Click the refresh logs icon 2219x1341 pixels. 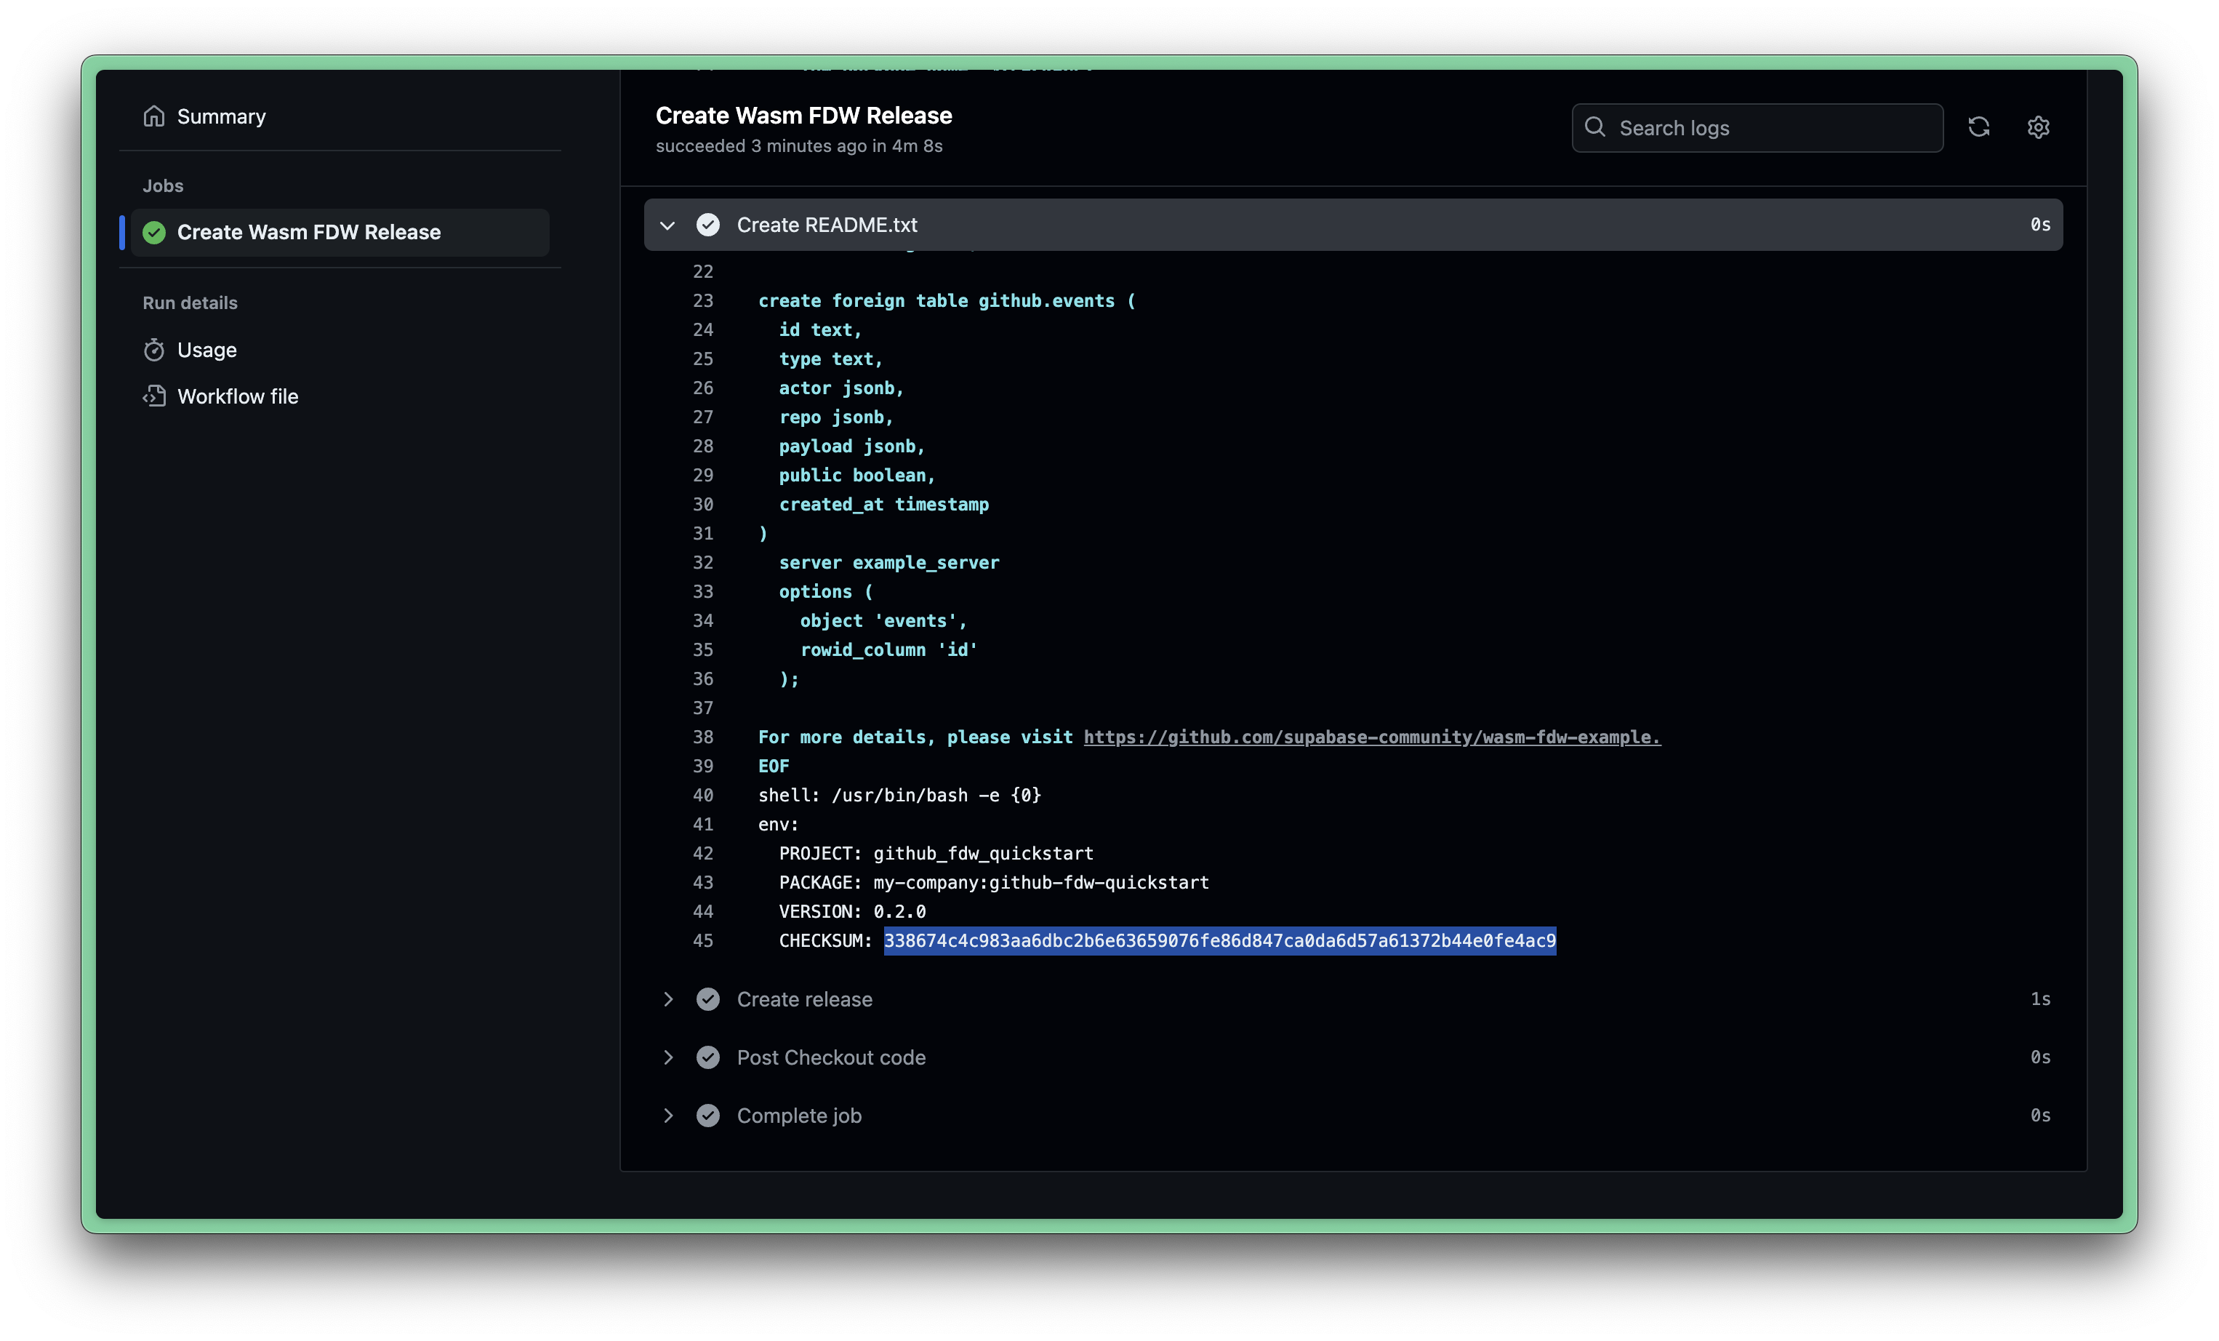point(1980,125)
